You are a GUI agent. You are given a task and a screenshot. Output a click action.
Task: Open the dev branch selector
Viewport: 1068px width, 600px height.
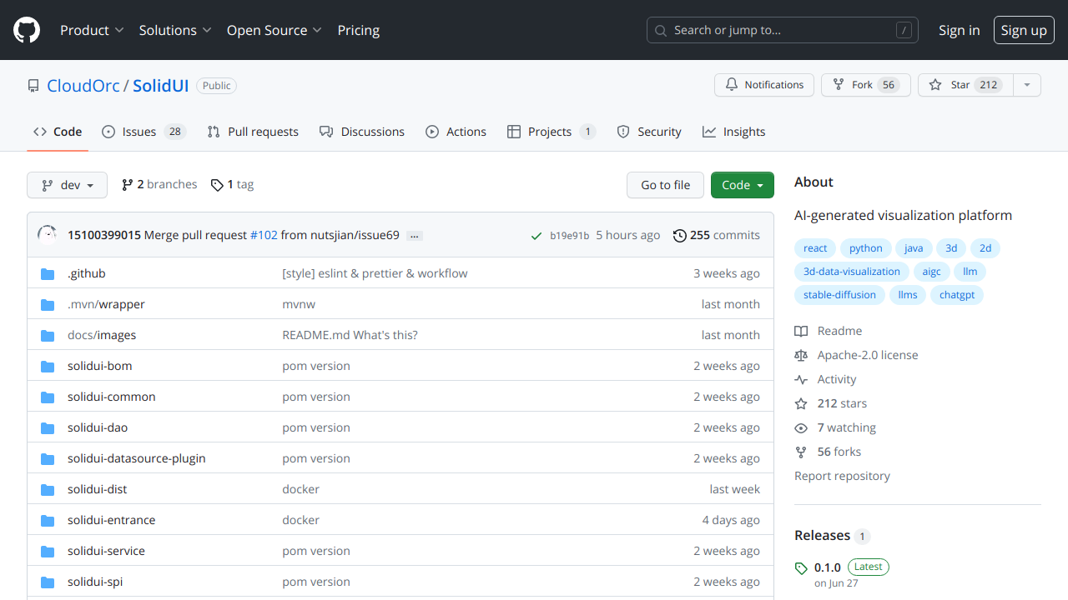tap(67, 185)
